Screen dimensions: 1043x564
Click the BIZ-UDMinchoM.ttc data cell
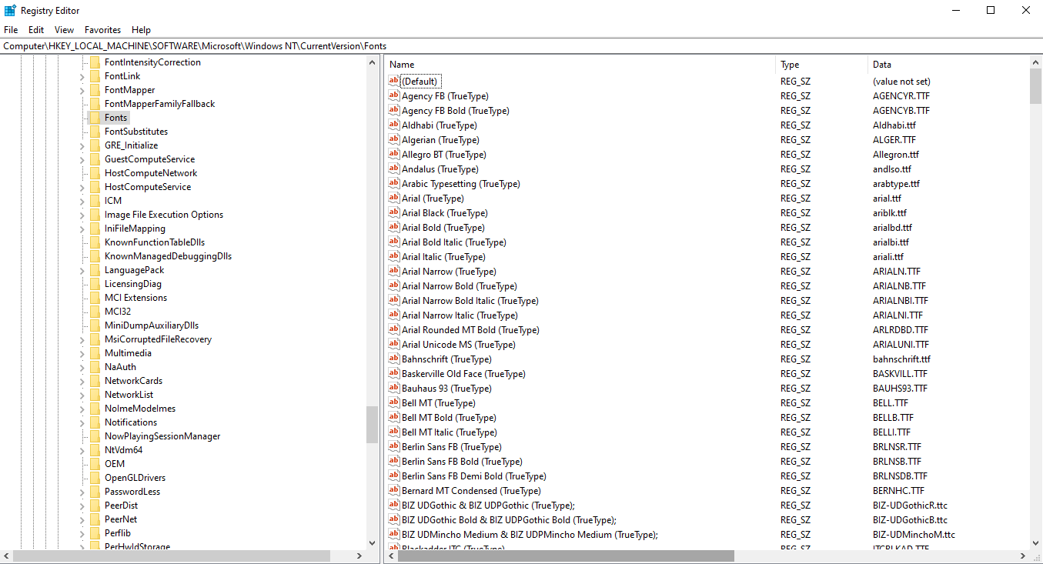(914, 535)
